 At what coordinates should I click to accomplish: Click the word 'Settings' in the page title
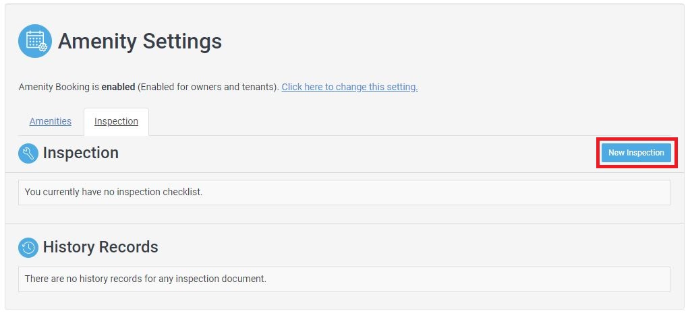181,42
